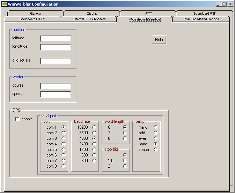Open PSK Broadband Decode tab
Screen dimensions: 235x193
tap(201, 19)
